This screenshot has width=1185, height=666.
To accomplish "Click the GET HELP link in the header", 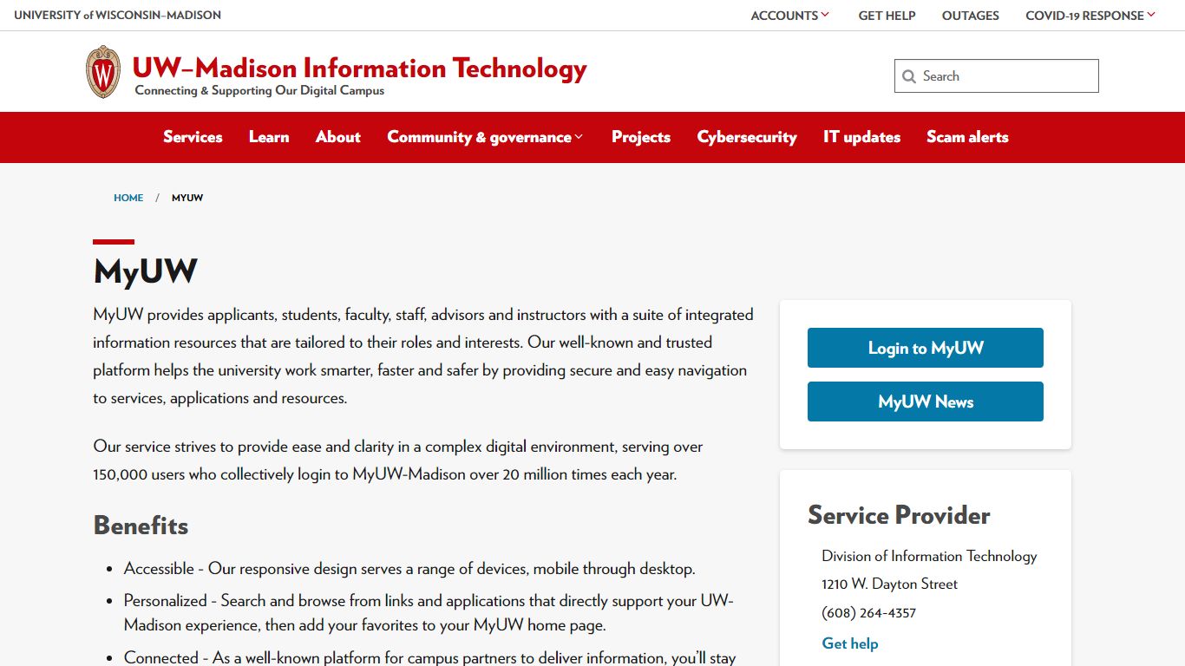I will (887, 15).
